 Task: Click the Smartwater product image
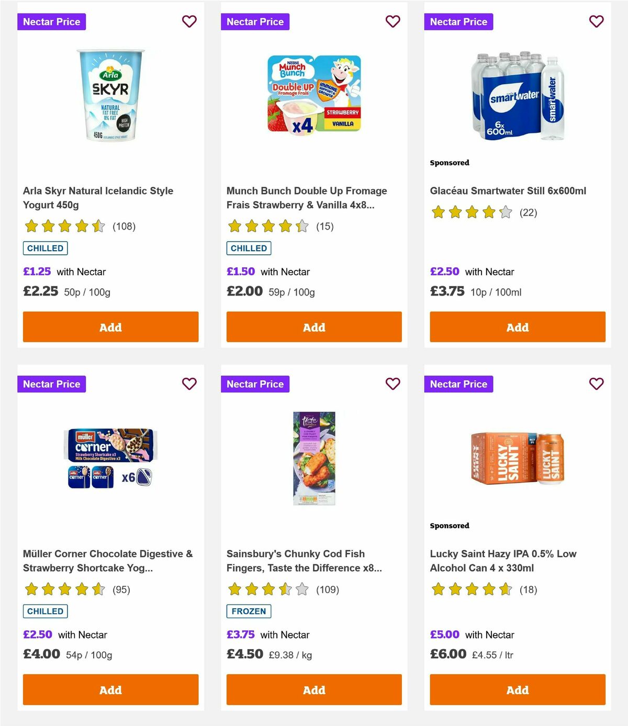click(517, 96)
